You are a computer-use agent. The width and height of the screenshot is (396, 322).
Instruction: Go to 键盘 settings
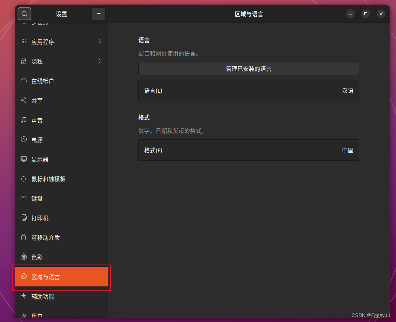62,198
